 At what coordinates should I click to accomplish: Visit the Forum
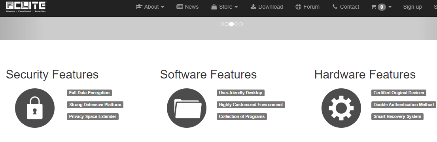[307, 7]
